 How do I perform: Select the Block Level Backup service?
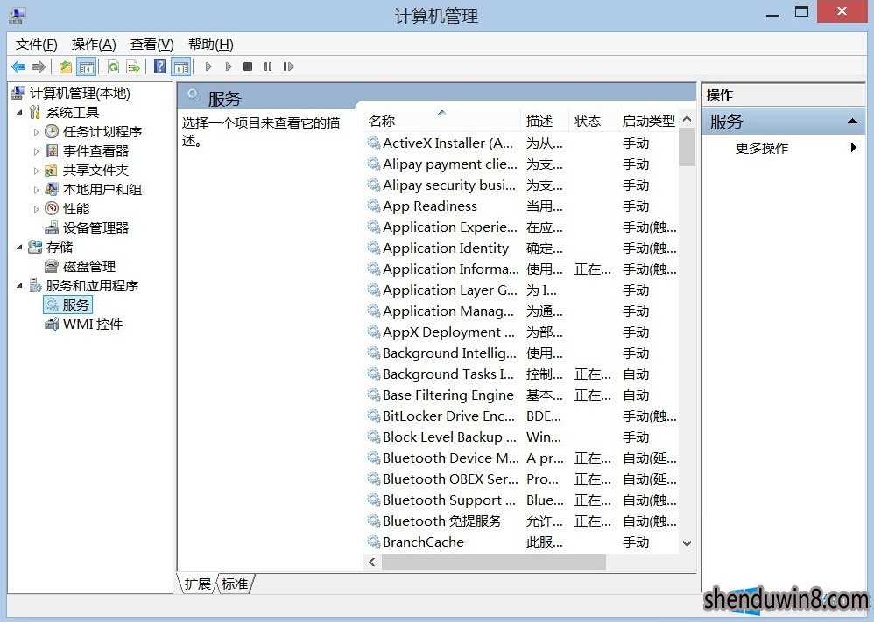[522, 437]
